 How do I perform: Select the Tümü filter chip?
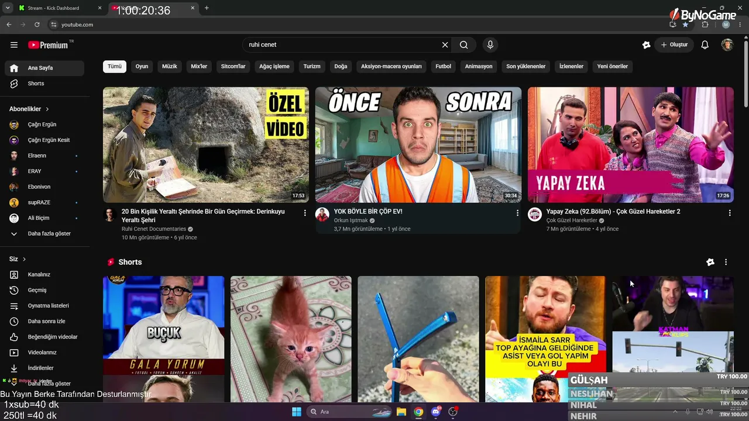click(x=115, y=67)
